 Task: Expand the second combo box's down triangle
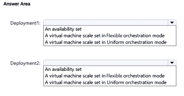pyautogui.click(x=172, y=63)
